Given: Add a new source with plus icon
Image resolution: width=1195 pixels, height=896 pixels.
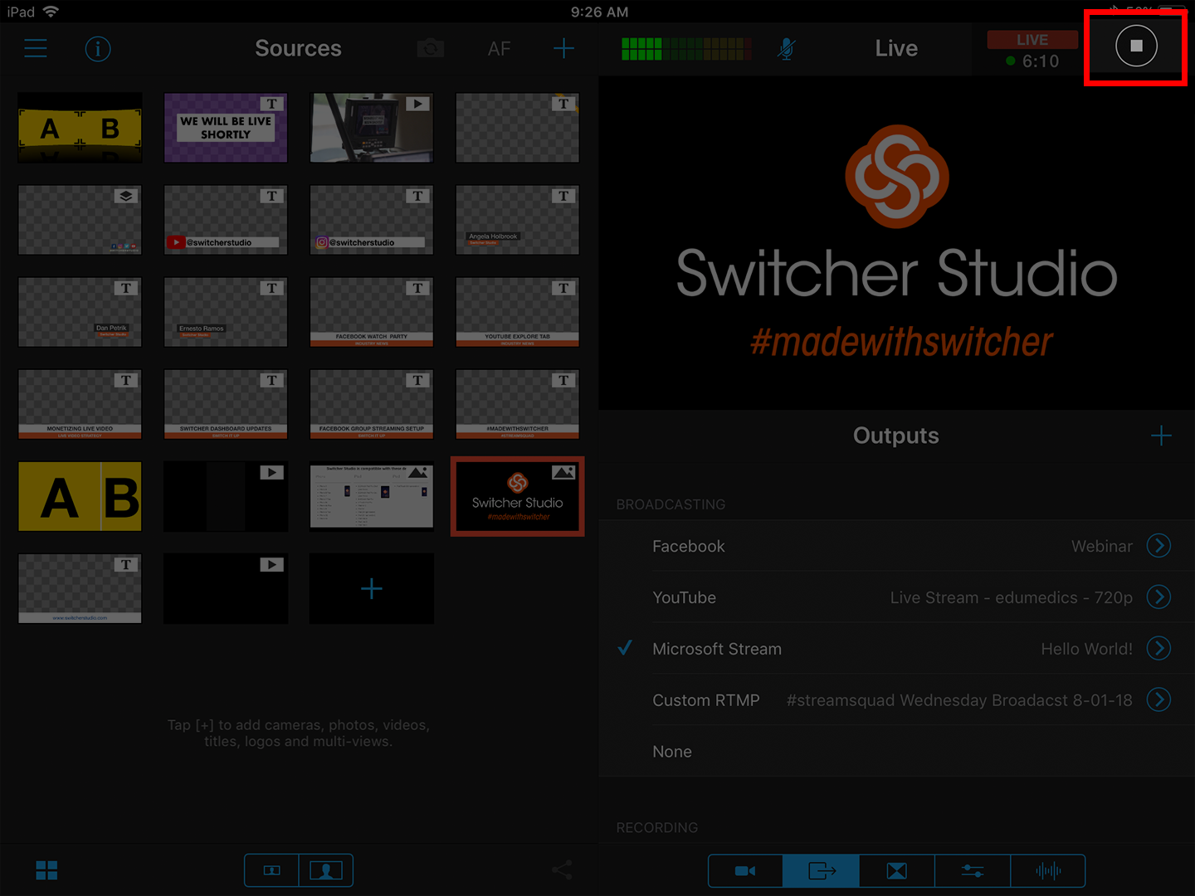Looking at the screenshot, I should click(x=563, y=48).
